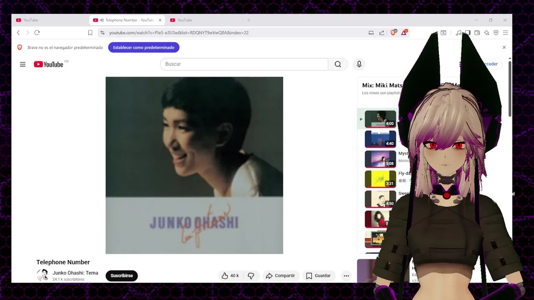This screenshot has height=300, width=534.
Task: Maximize the Brave browser window
Action: (491, 20)
